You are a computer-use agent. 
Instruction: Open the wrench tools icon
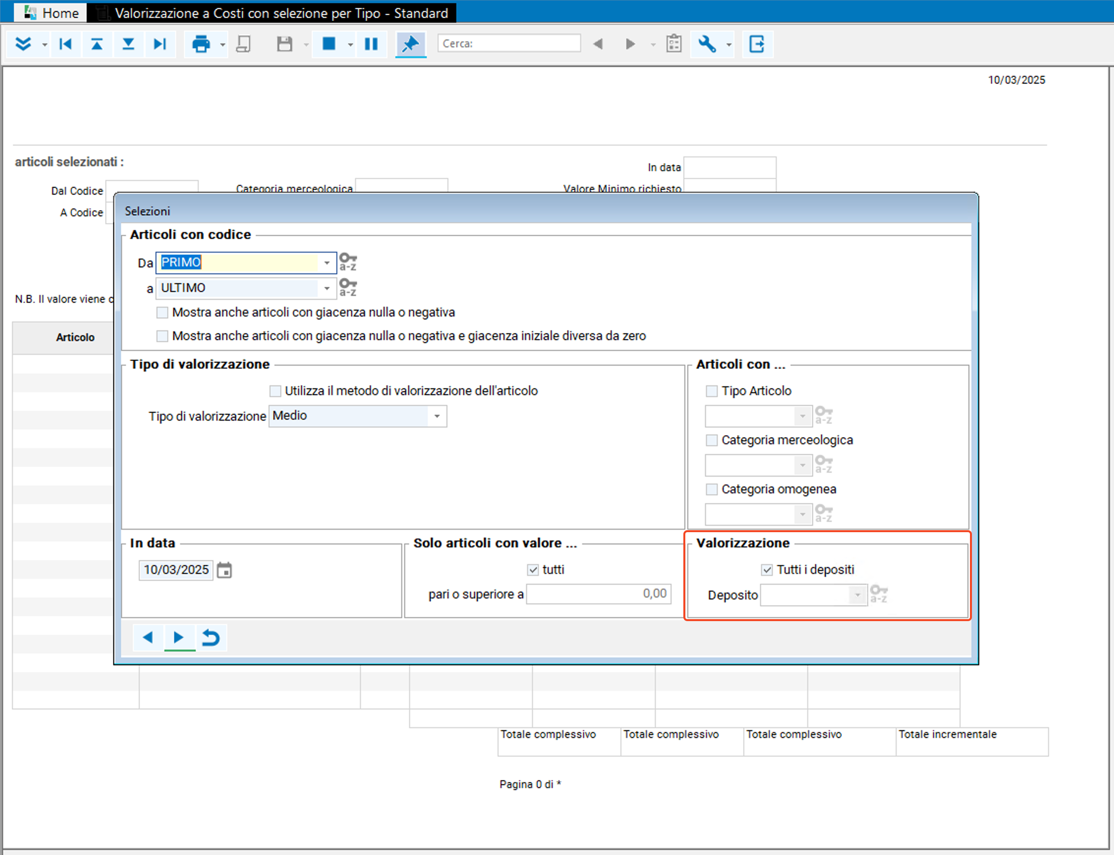[706, 44]
